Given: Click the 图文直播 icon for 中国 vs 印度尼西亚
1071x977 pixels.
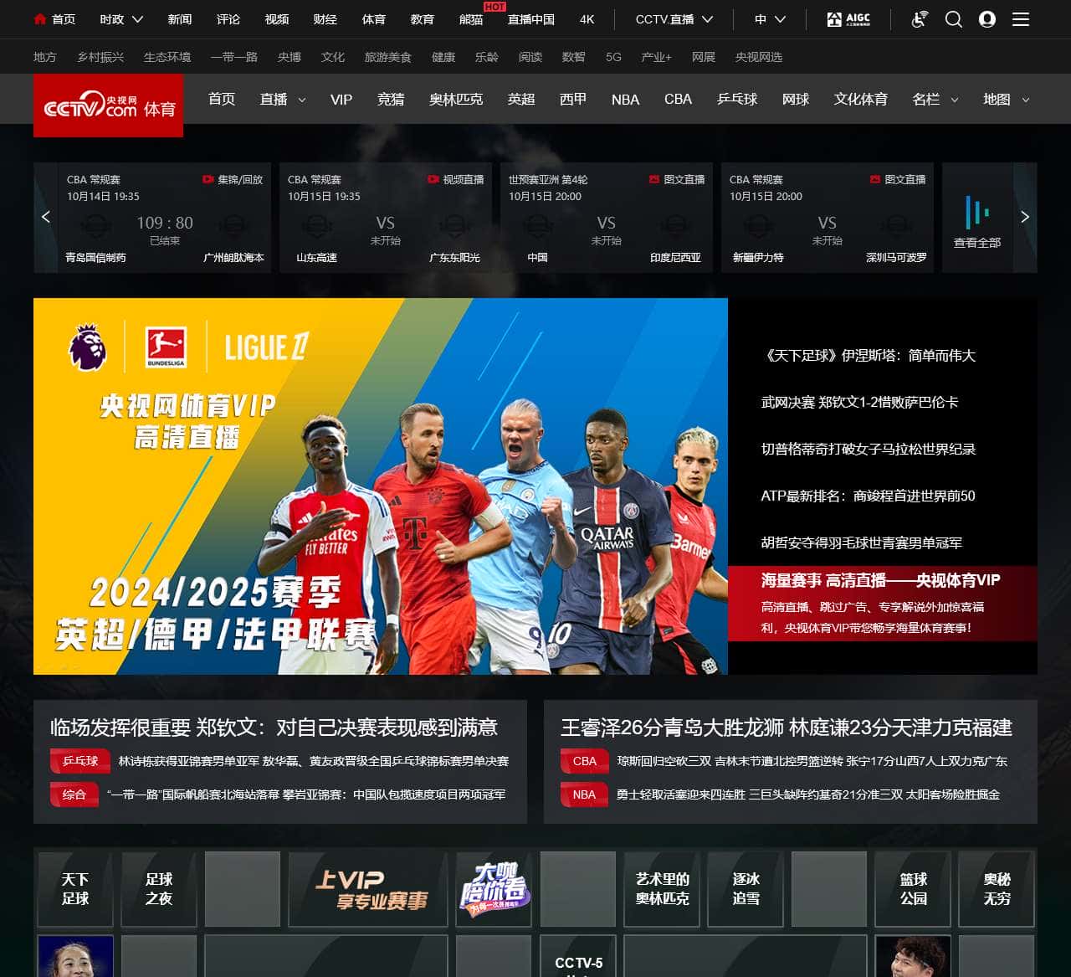Looking at the screenshot, I should point(654,179).
